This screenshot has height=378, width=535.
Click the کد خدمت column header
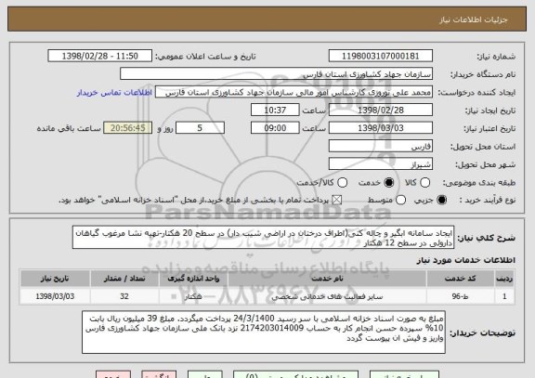(461, 279)
